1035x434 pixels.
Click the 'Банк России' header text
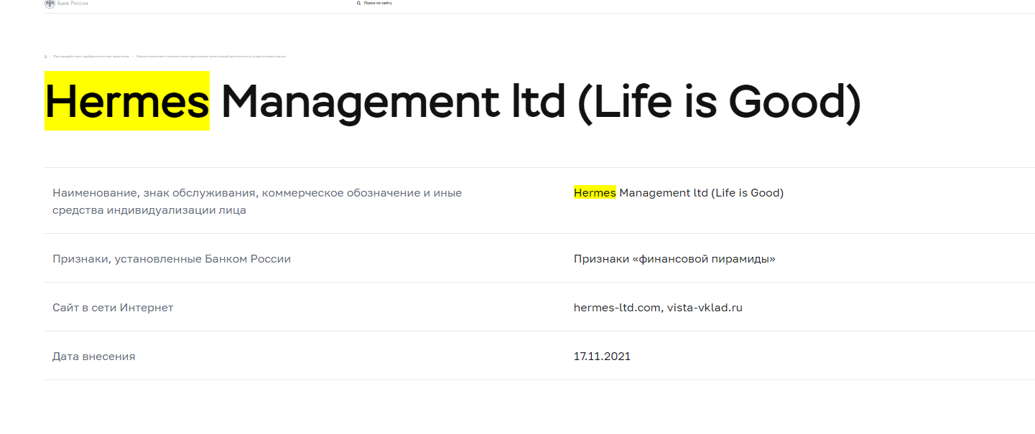[x=73, y=4]
